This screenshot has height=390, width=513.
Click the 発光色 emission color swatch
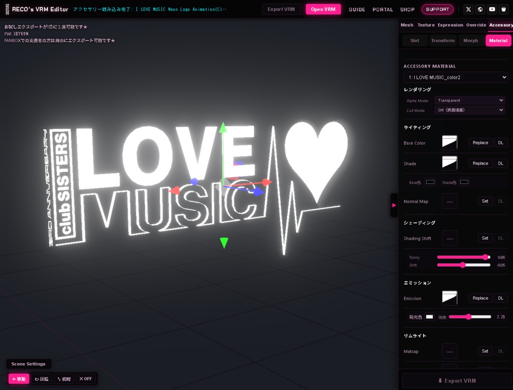coord(429,317)
